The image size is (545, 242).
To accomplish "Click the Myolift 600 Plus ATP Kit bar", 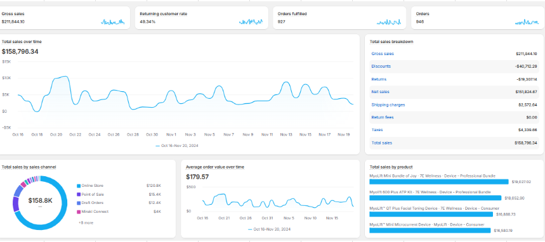I will 435,198.
